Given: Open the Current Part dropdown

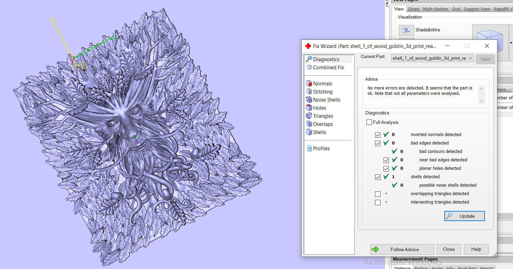Looking at the screenshot, I should pos(432,58).
